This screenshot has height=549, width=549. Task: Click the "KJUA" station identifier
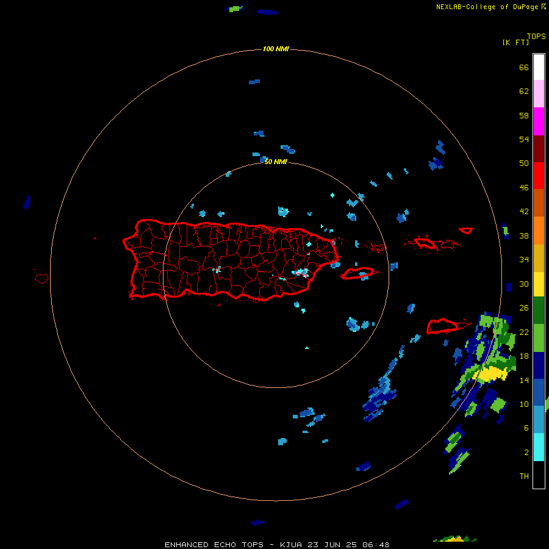[x=291, y=545]
